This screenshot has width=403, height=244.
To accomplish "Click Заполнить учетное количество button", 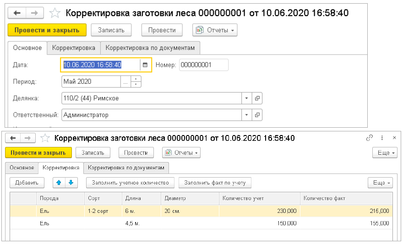I will (x=131, y=183).
